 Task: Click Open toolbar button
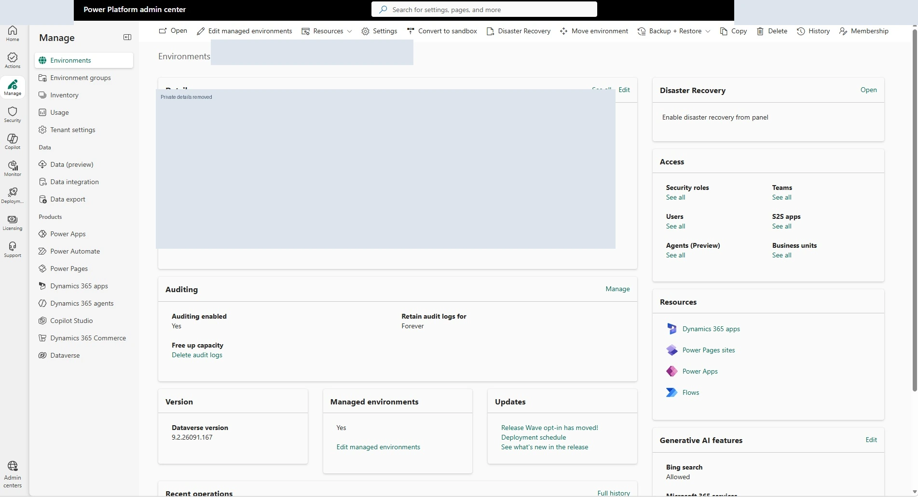[x=173, y=31]
